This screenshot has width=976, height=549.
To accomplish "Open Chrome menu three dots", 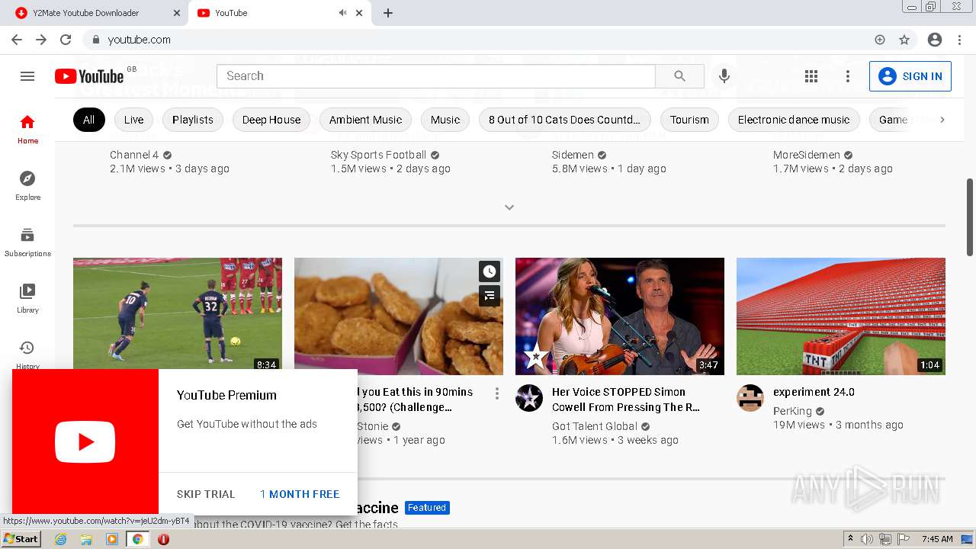I will tap(959, 40).
